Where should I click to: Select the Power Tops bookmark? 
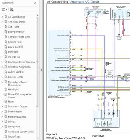(x=14, y=136)
